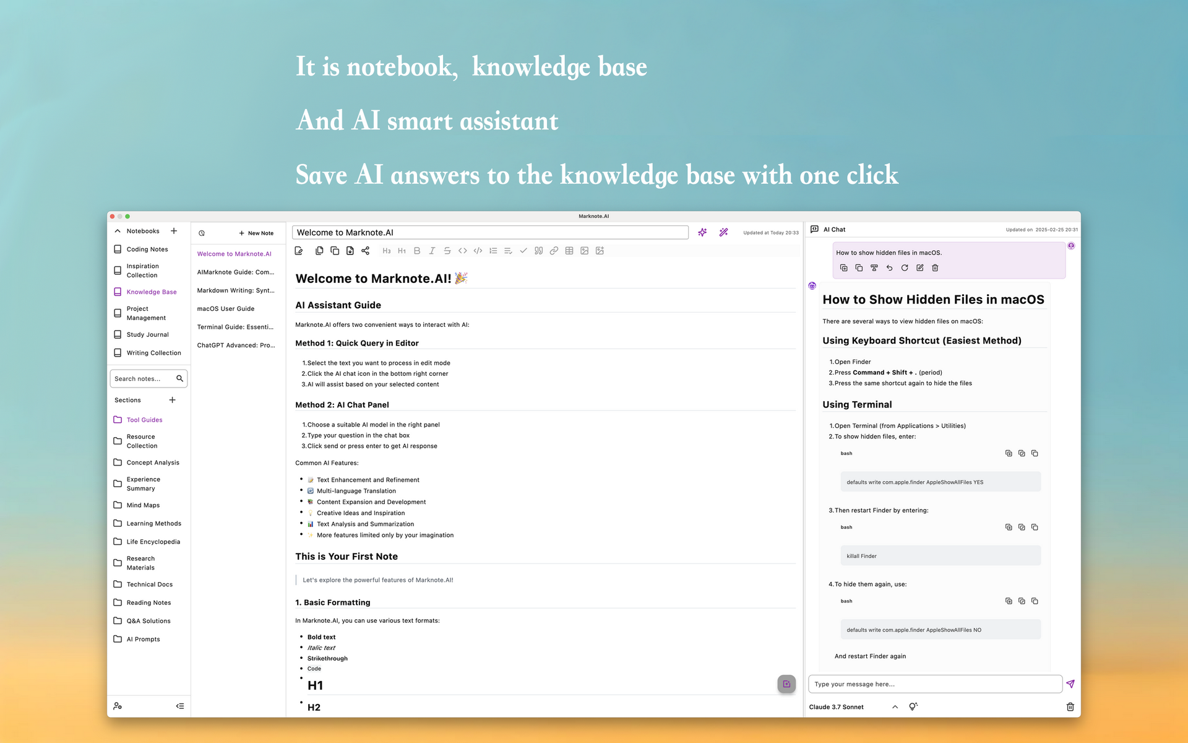Select heading H1 from the toolbar
Screen dimensions: 1188x743
click(x=402, y=251)
